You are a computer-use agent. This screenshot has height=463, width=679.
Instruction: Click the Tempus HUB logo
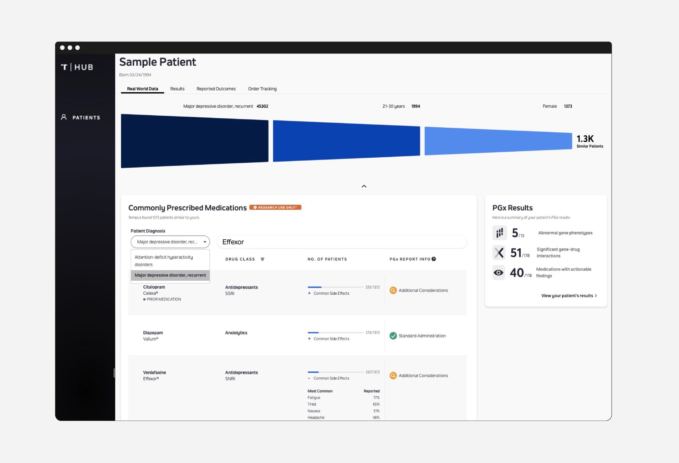(x=77, y=67)
